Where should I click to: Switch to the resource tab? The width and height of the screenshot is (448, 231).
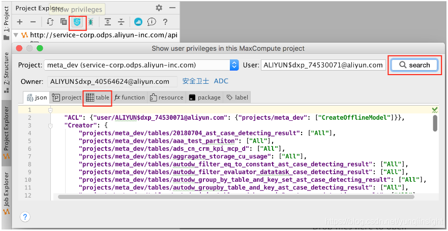click(x=167, y=97)
